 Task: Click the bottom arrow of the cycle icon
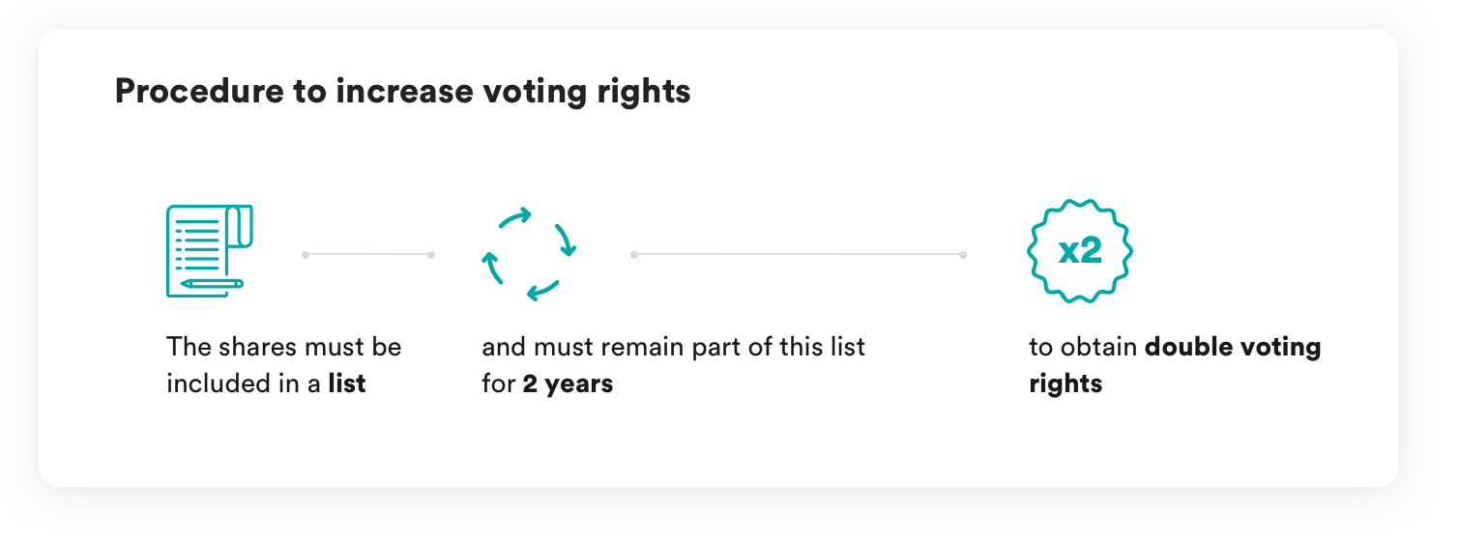tap(542, 288)
